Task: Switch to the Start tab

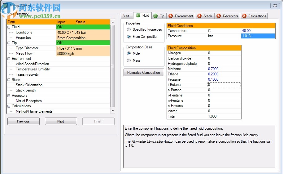Action: click(x=127, y=16)
